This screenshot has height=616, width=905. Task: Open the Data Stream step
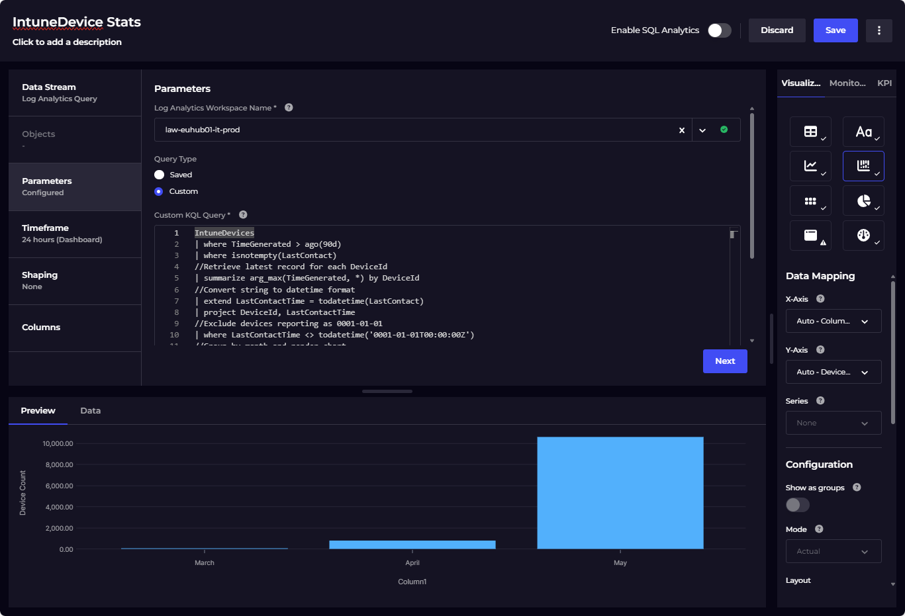coord(75,93)
